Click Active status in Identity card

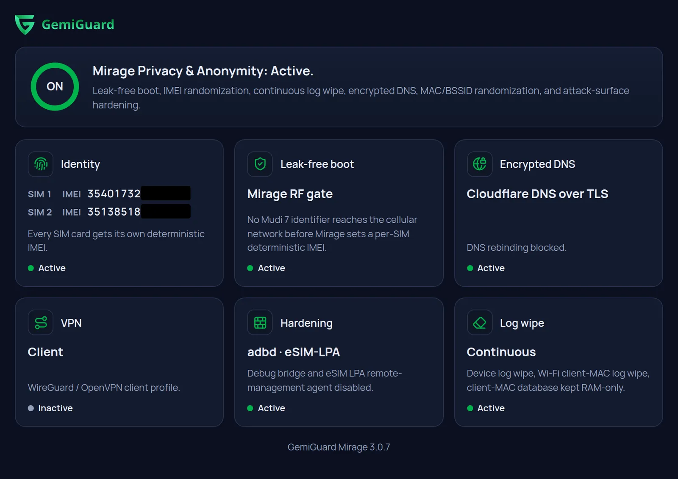tap(47, 268)
